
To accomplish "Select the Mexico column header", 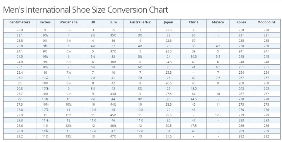I will tap(218, 22).
